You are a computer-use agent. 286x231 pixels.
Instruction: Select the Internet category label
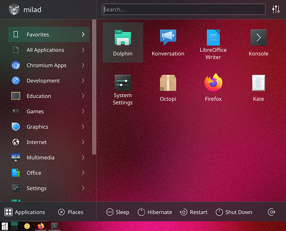coord(36,142)
